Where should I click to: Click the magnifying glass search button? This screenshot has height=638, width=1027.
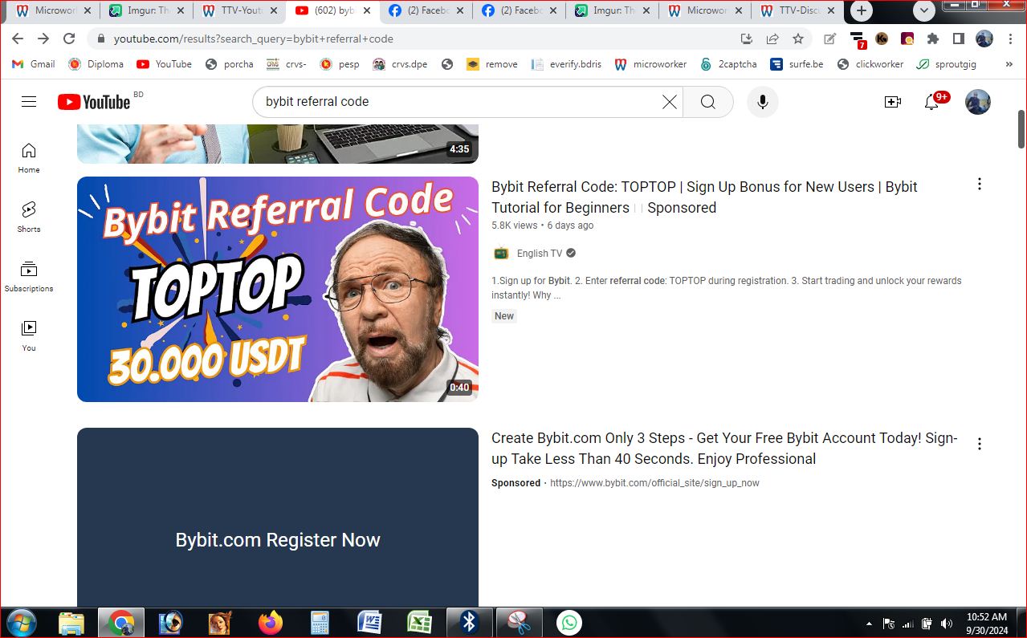click(707, 102)
